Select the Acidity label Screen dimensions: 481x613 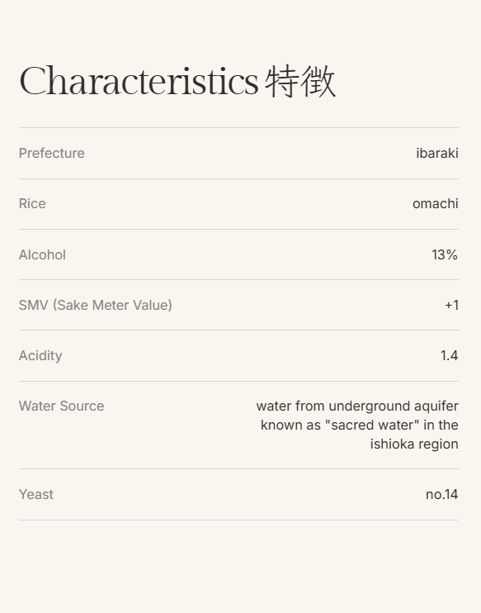click(x=40, y=356)
